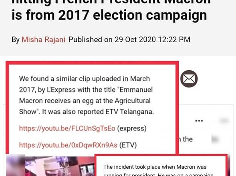This screenshot has width=236, height=176.
Task: Click the "(ETV)" label beside second link
Action: [x=128, y=145]
